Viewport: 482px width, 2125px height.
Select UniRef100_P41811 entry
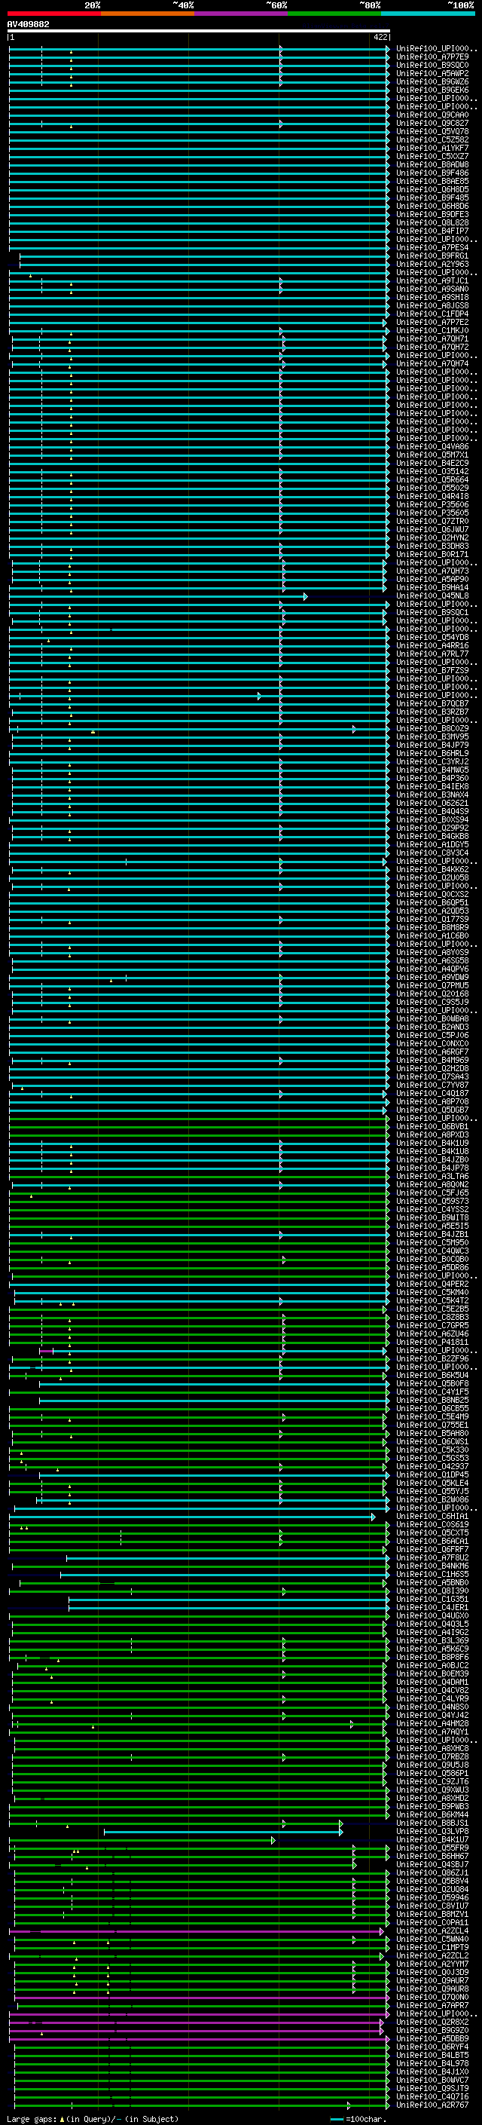pos(432,1342)
